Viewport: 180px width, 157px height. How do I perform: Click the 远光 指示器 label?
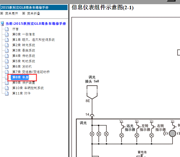(130, 128)
